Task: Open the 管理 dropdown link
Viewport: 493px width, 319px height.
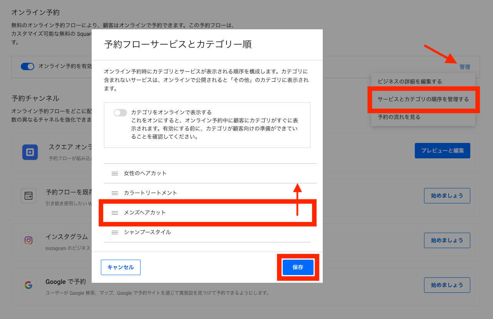Action: 465,67
